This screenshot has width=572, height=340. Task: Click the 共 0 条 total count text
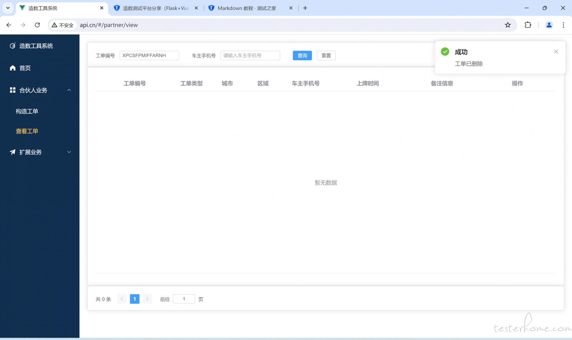[x=103, y=299]
